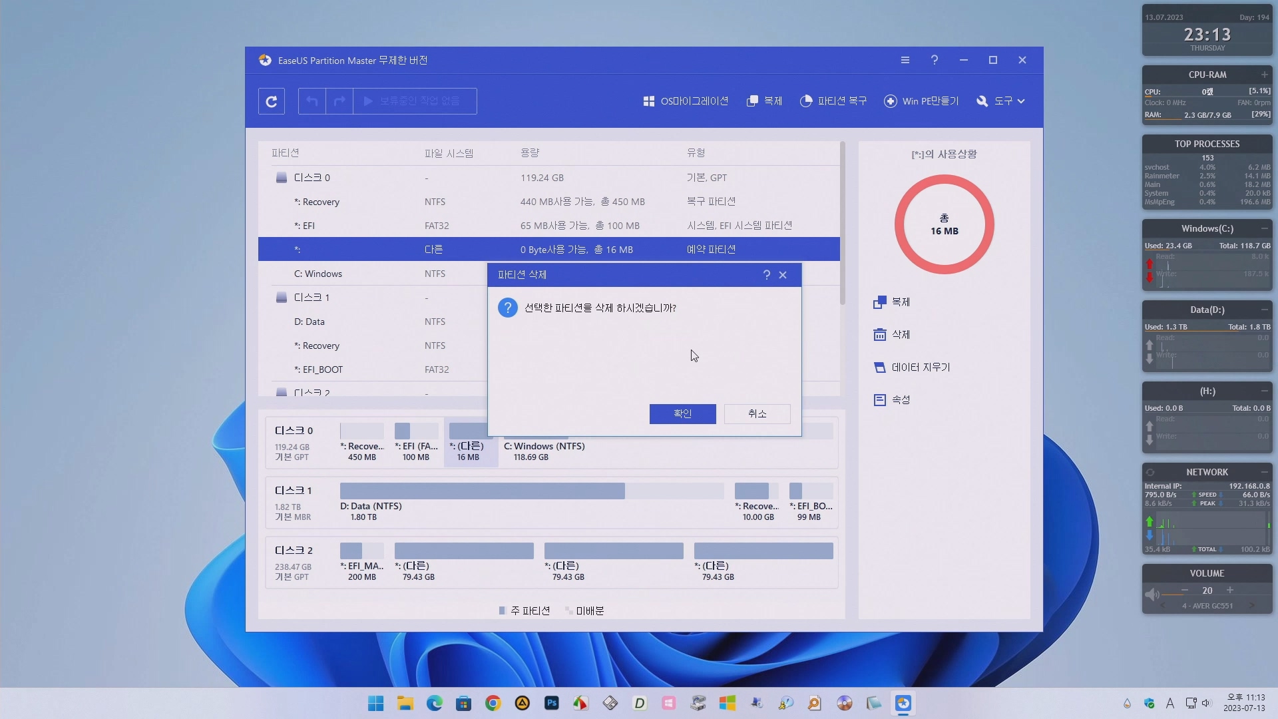
Task: Increase volume with the plus in the VOLUME widget
Action: point(1230,591)
